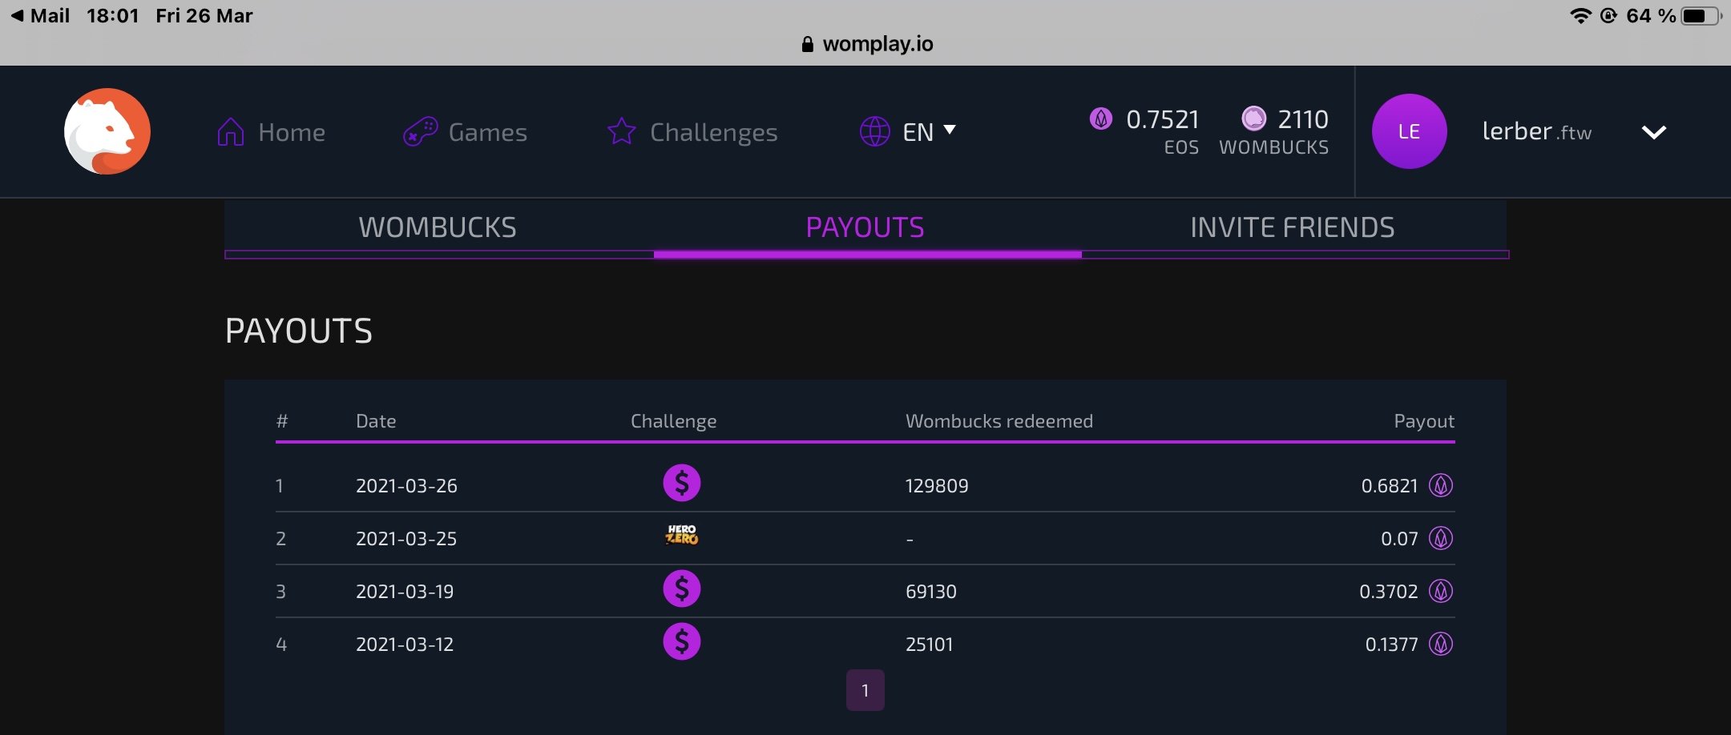Go to the Games section
This screenshot has height=735, width=1731.
point(465,132)
